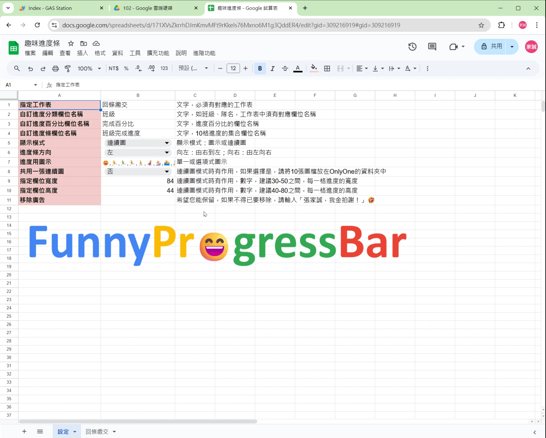Toggle italic formatting
Image resolution: width=546 pixels, height=438 pixels.
click(272, 68)
